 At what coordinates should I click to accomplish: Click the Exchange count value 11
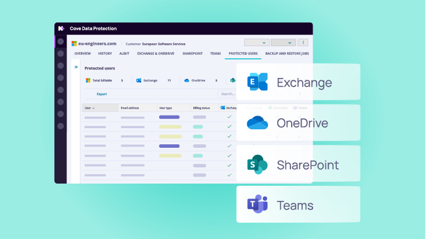[169, 80]
